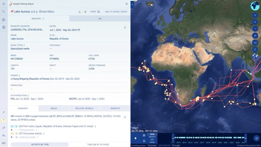
Task: Select the Areas tab
Action: [54, 109]
